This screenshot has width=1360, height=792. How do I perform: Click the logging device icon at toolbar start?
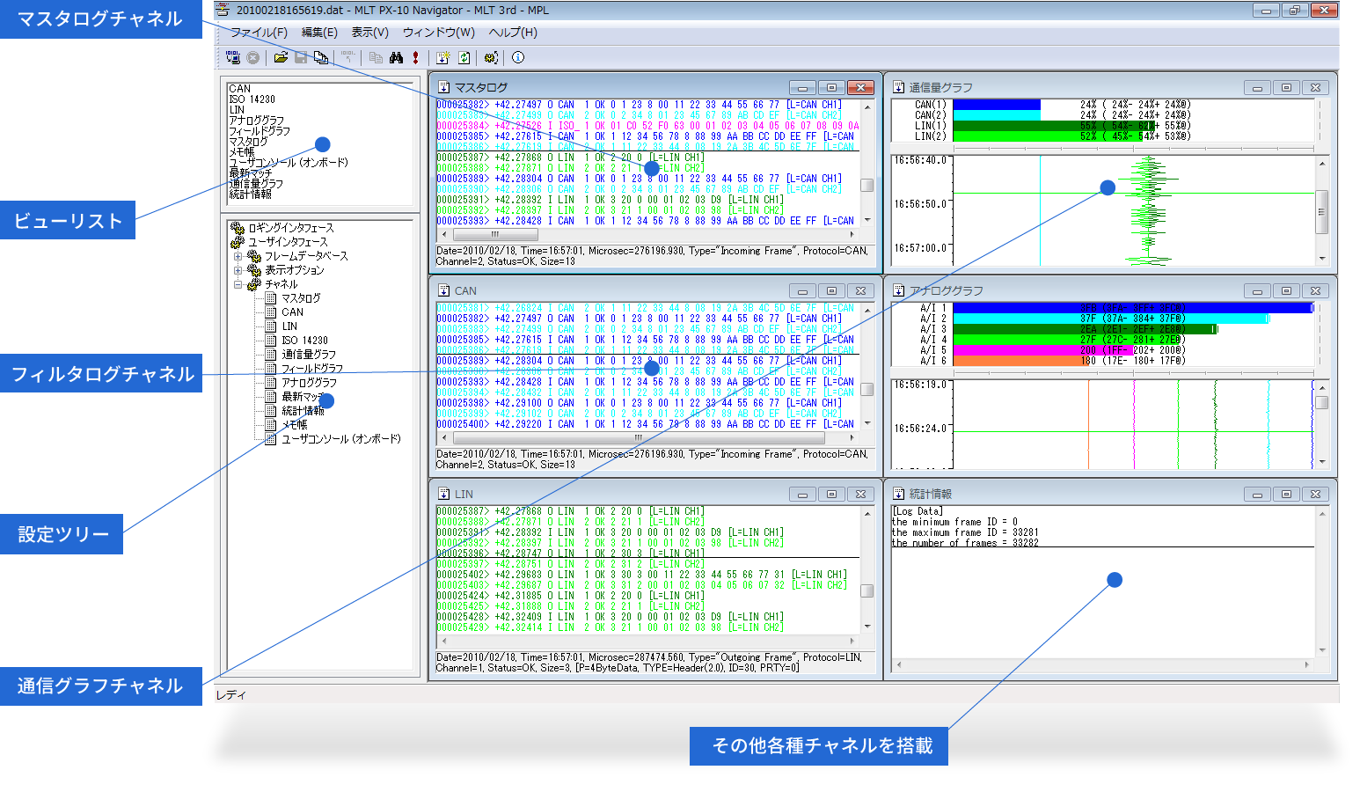tap(232, 57)
